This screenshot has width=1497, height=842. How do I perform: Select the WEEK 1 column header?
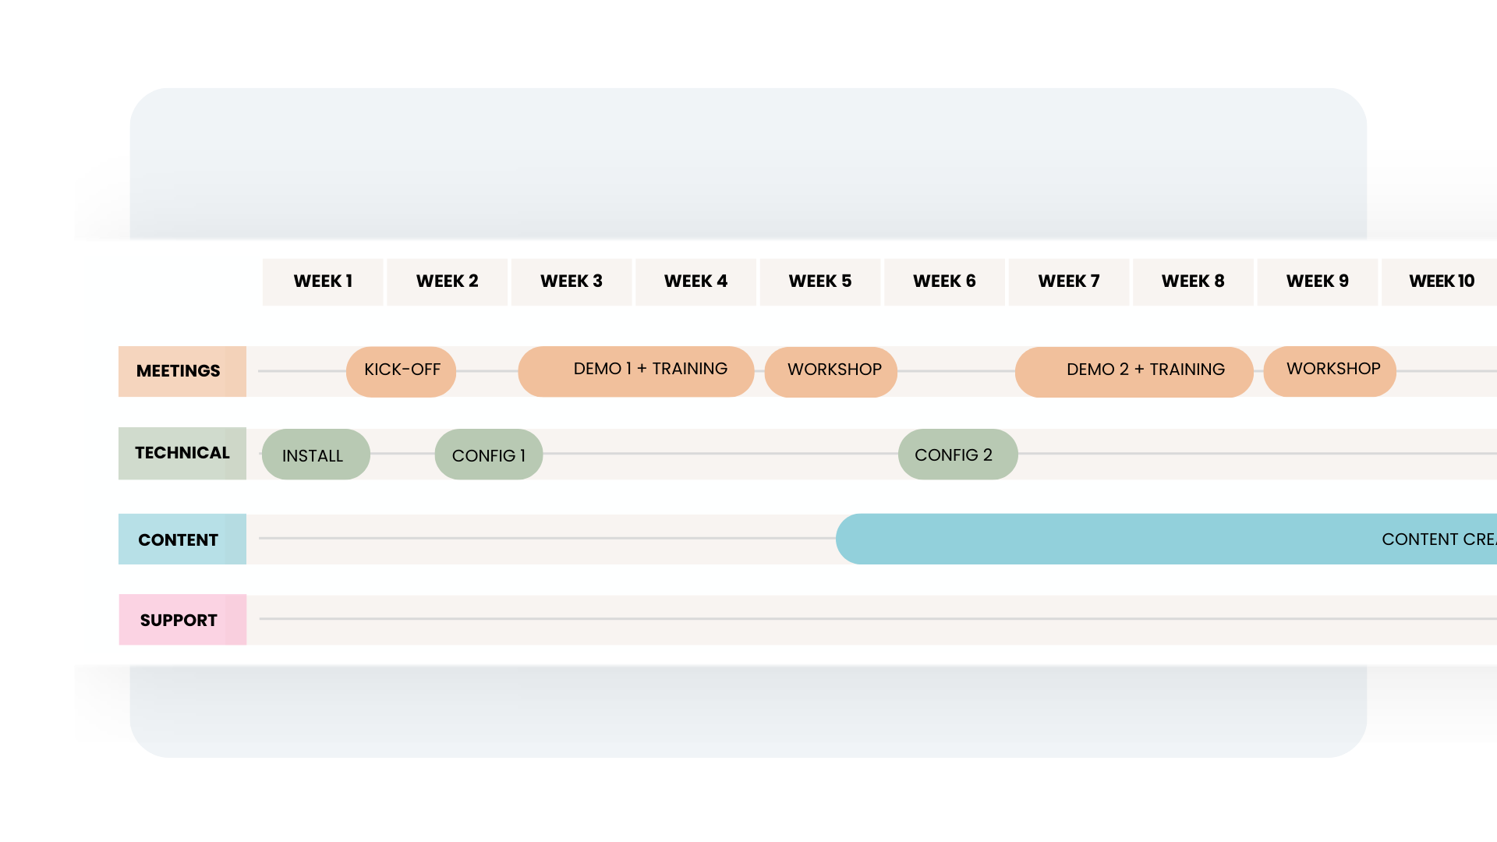pos(322,281)
